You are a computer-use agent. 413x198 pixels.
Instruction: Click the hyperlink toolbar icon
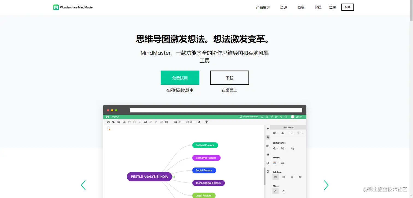click(151, 122)
